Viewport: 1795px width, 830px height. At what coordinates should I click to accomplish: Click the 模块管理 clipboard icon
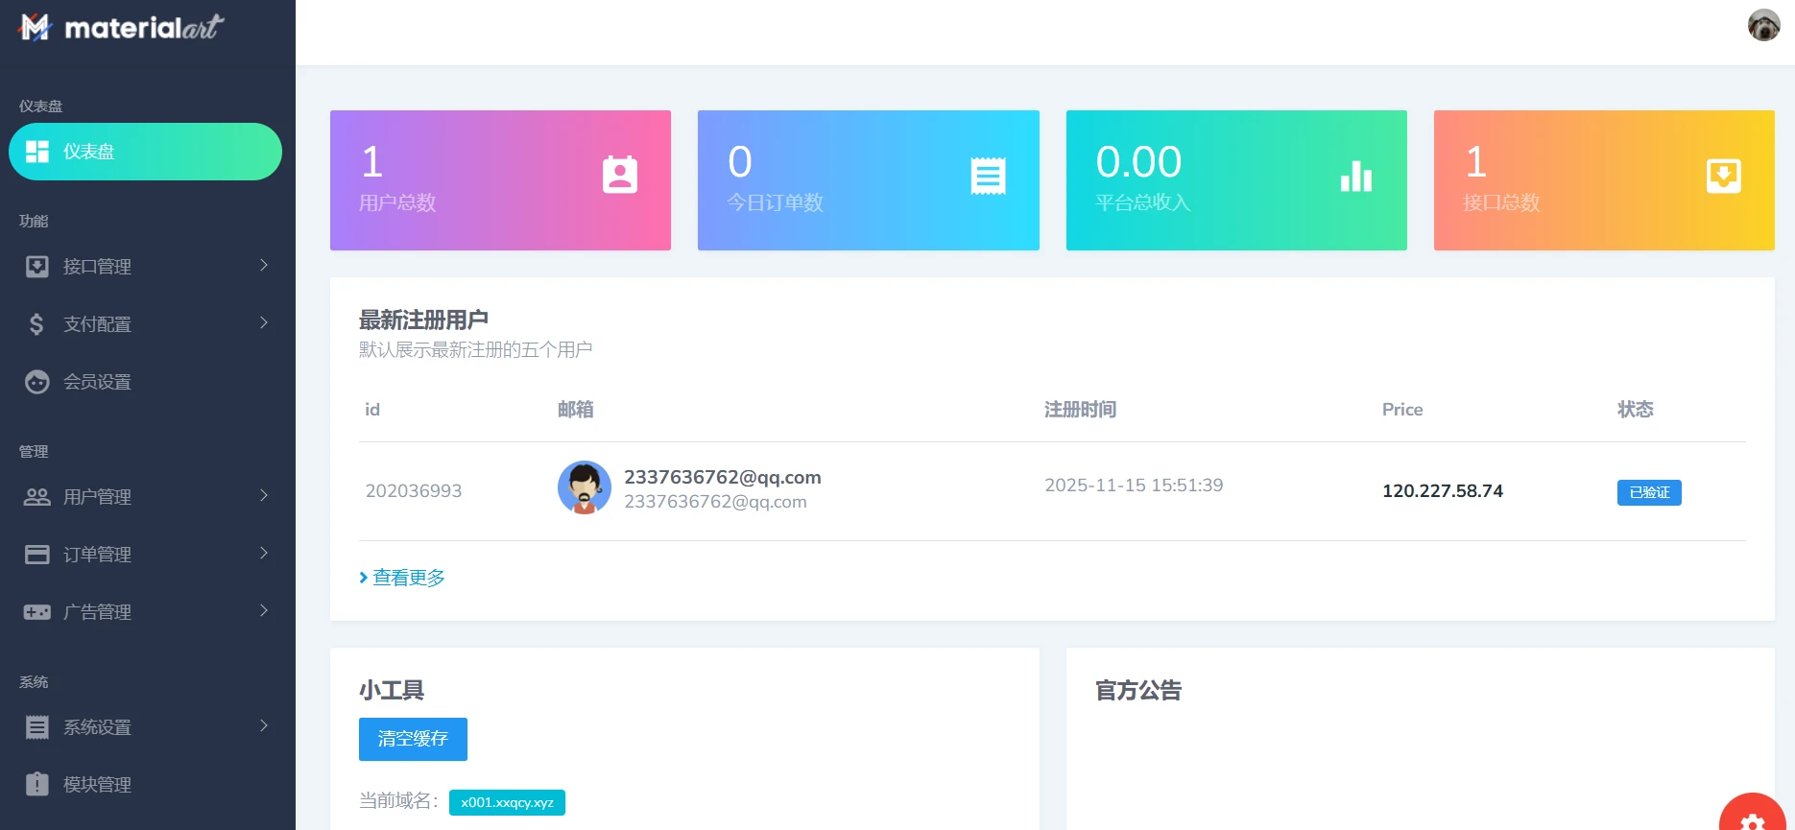point(37,784)
